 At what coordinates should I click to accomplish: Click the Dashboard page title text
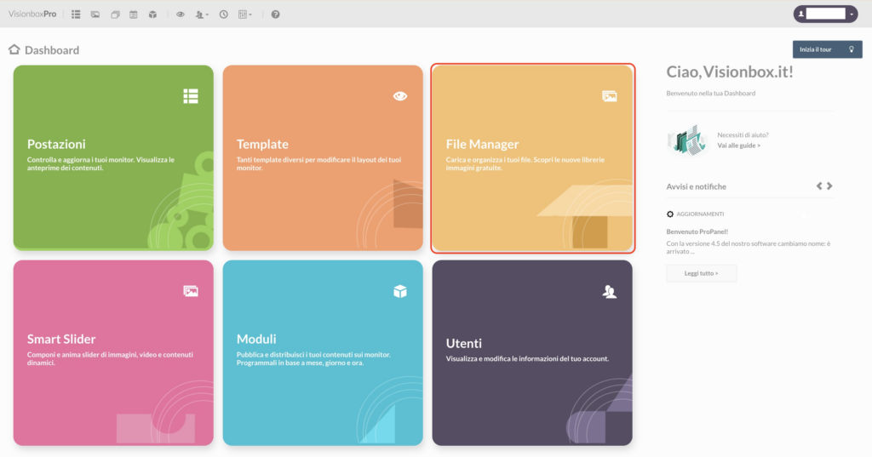click(x=52, y=50)
